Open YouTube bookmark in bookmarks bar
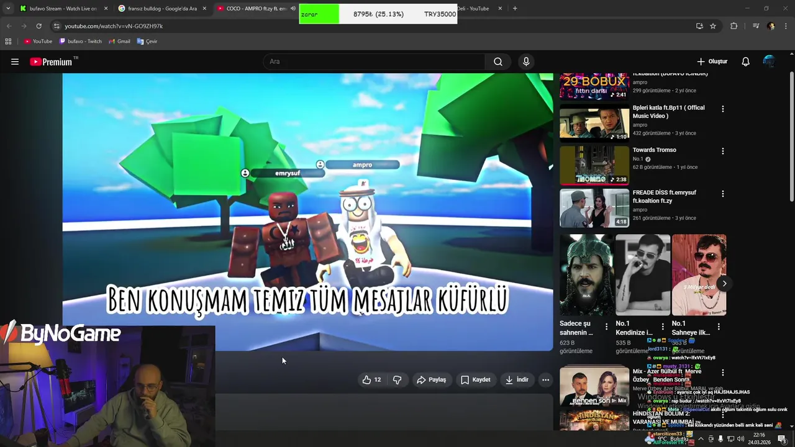The image size is (795, 447). [x=38, y=41]
